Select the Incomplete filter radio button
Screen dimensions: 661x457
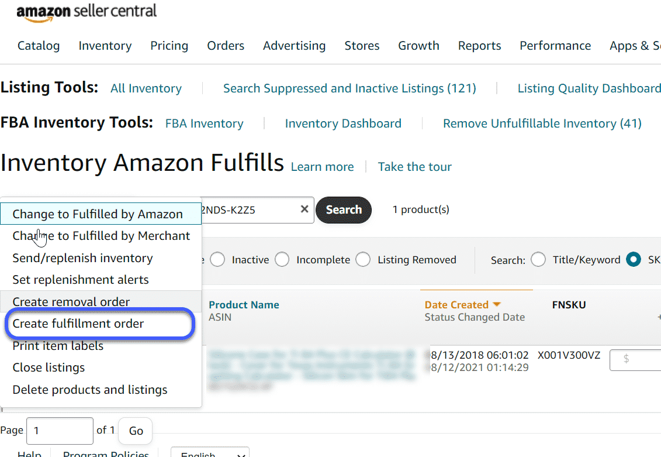click(x=282, y=259)
